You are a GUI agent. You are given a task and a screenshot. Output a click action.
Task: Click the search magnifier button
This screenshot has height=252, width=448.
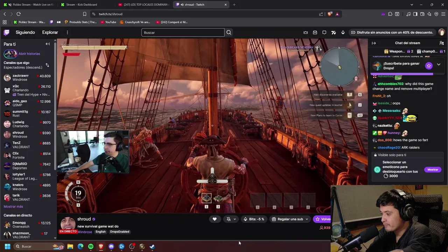coord(229,33)
